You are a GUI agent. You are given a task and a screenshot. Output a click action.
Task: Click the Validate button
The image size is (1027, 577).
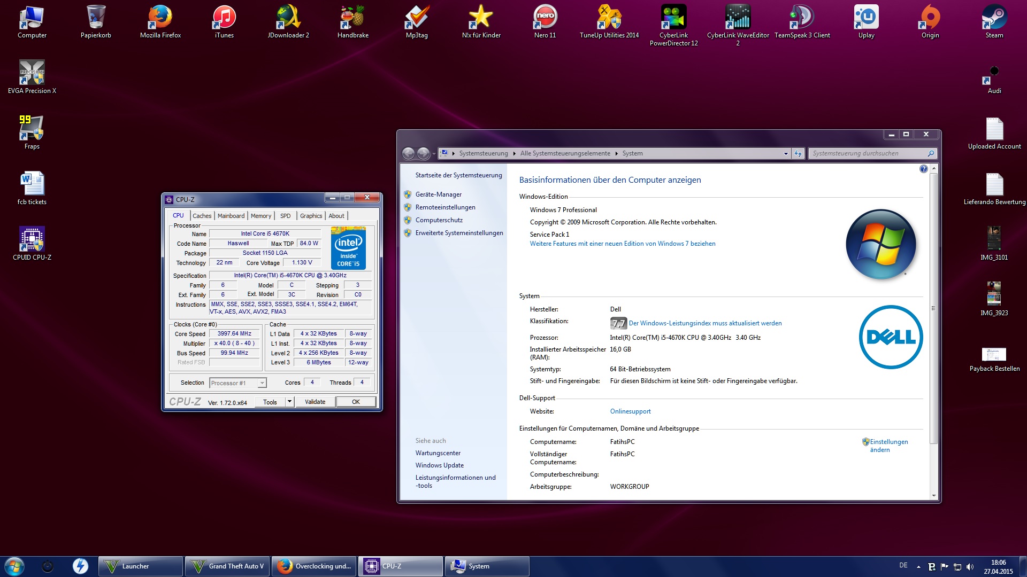315,402
